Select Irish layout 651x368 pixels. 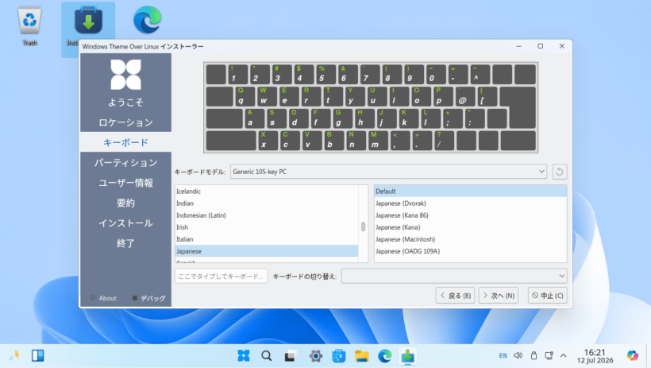[x=267, y=227]
